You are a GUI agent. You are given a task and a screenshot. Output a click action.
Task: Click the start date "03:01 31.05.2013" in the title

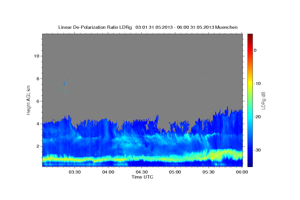click(154, 27)
